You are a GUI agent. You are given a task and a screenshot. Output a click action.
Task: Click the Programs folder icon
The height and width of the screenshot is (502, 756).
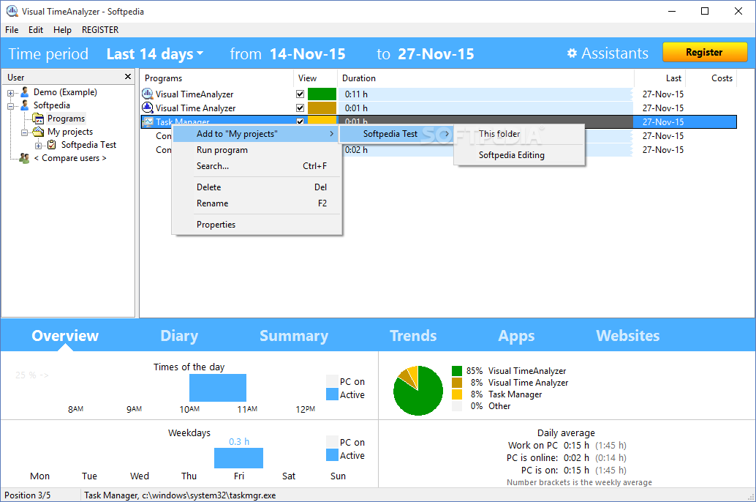tap(38, 119)
